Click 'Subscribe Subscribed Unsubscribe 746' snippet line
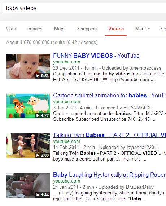Viewport: 166px width, 206px height. (104, 119)
